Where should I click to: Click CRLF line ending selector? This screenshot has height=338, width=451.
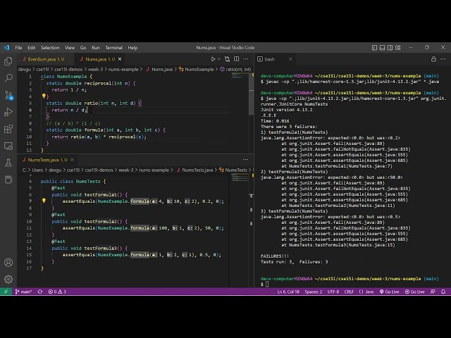point(349,292)
